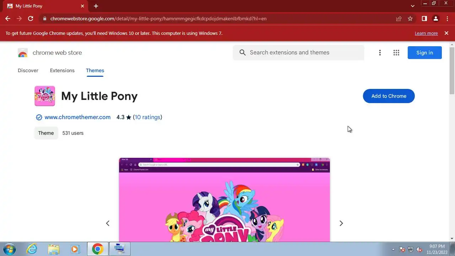Open the Windows Start button

[x=9, y=249]
